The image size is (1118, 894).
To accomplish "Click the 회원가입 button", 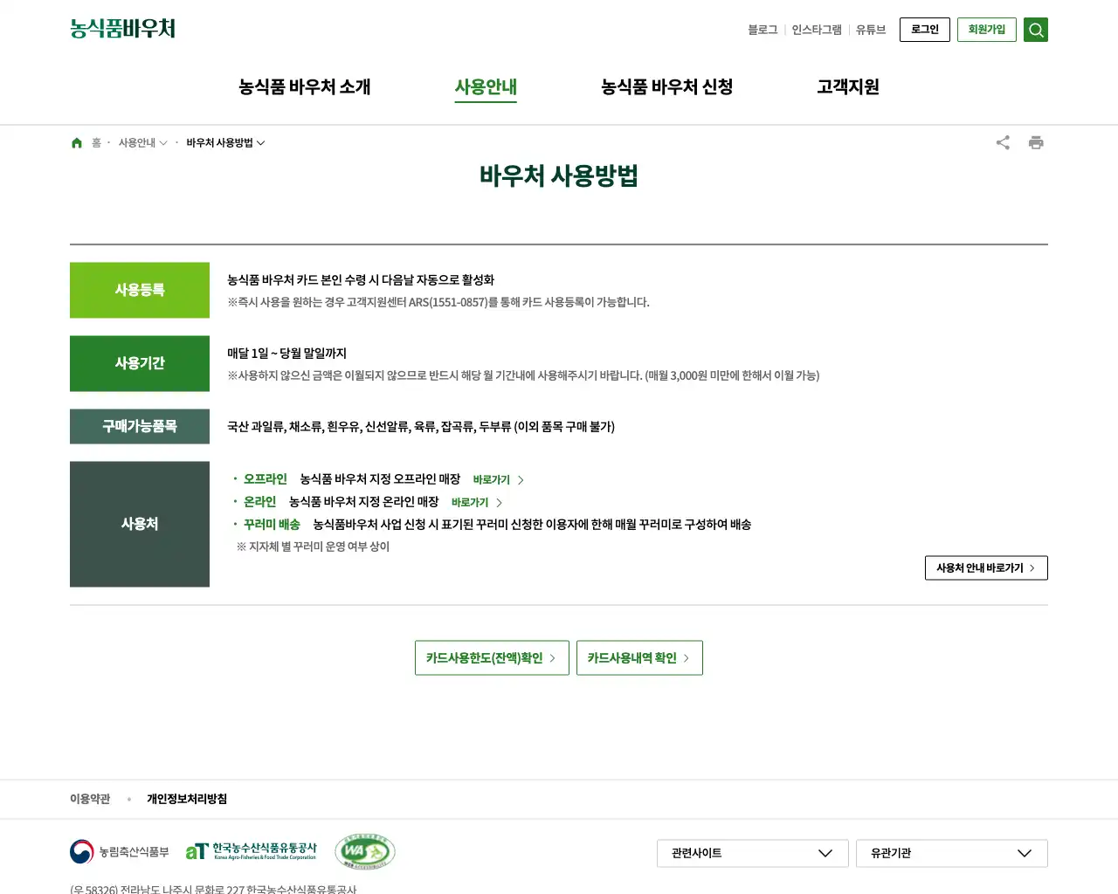I will 986,30.
